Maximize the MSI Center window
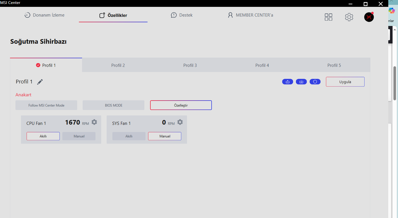The image size is (398, 218). [x=365, y=4]
